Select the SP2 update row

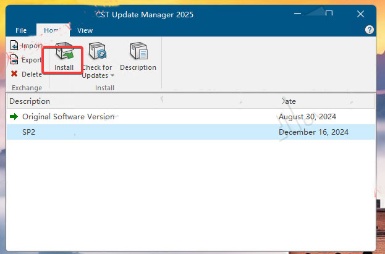[191, 132]
